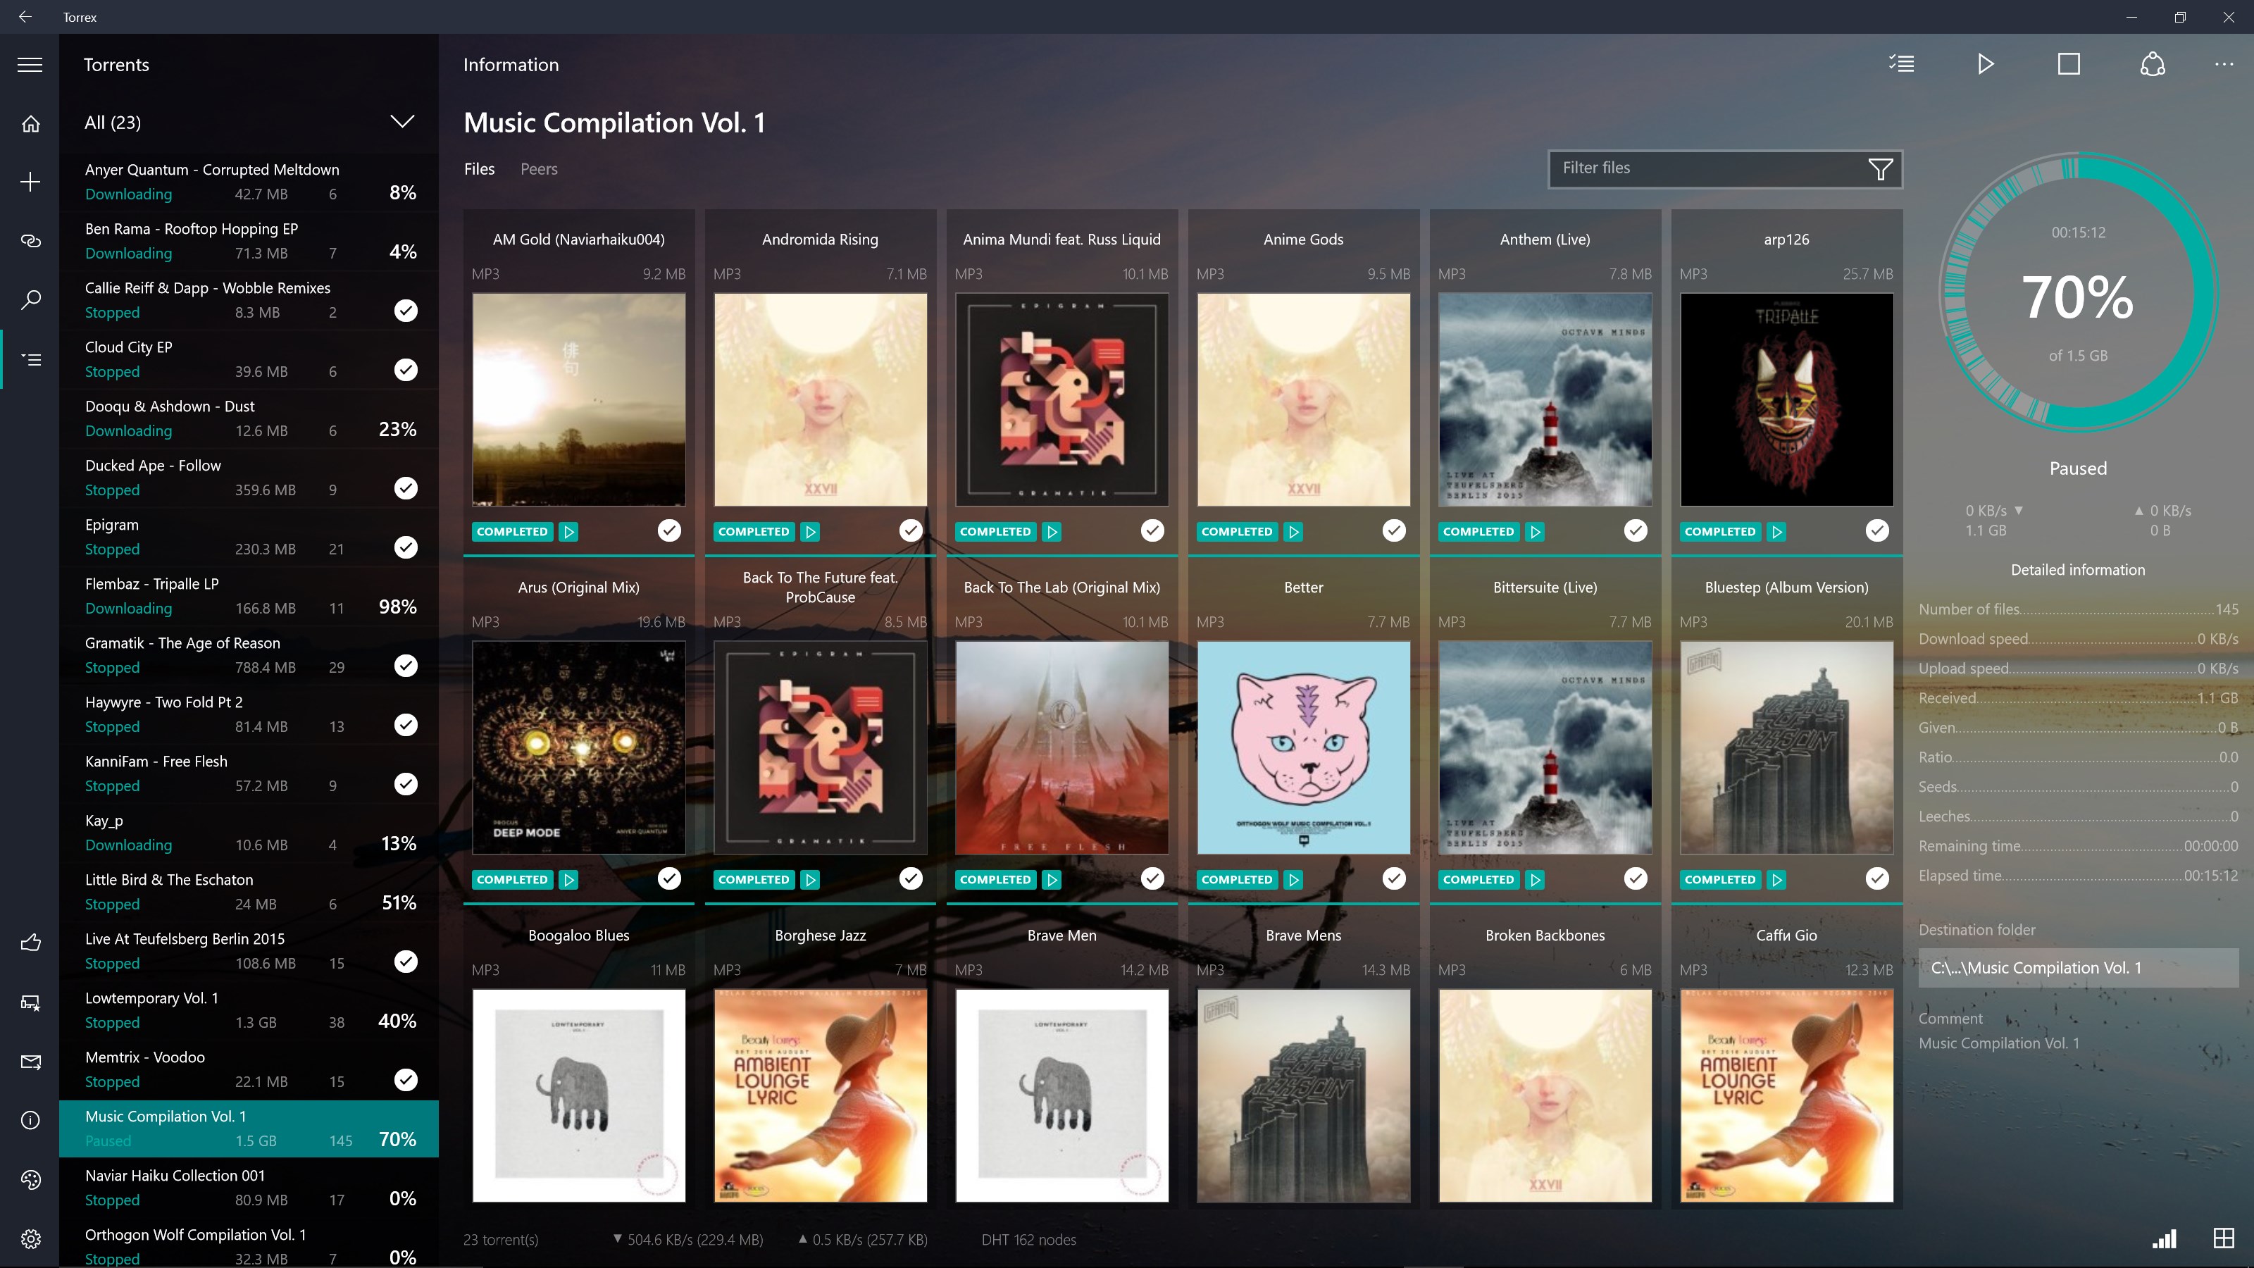Open a magnet link with the link icon
This screenshot has width=2254, height=1268.
point(30,241)
